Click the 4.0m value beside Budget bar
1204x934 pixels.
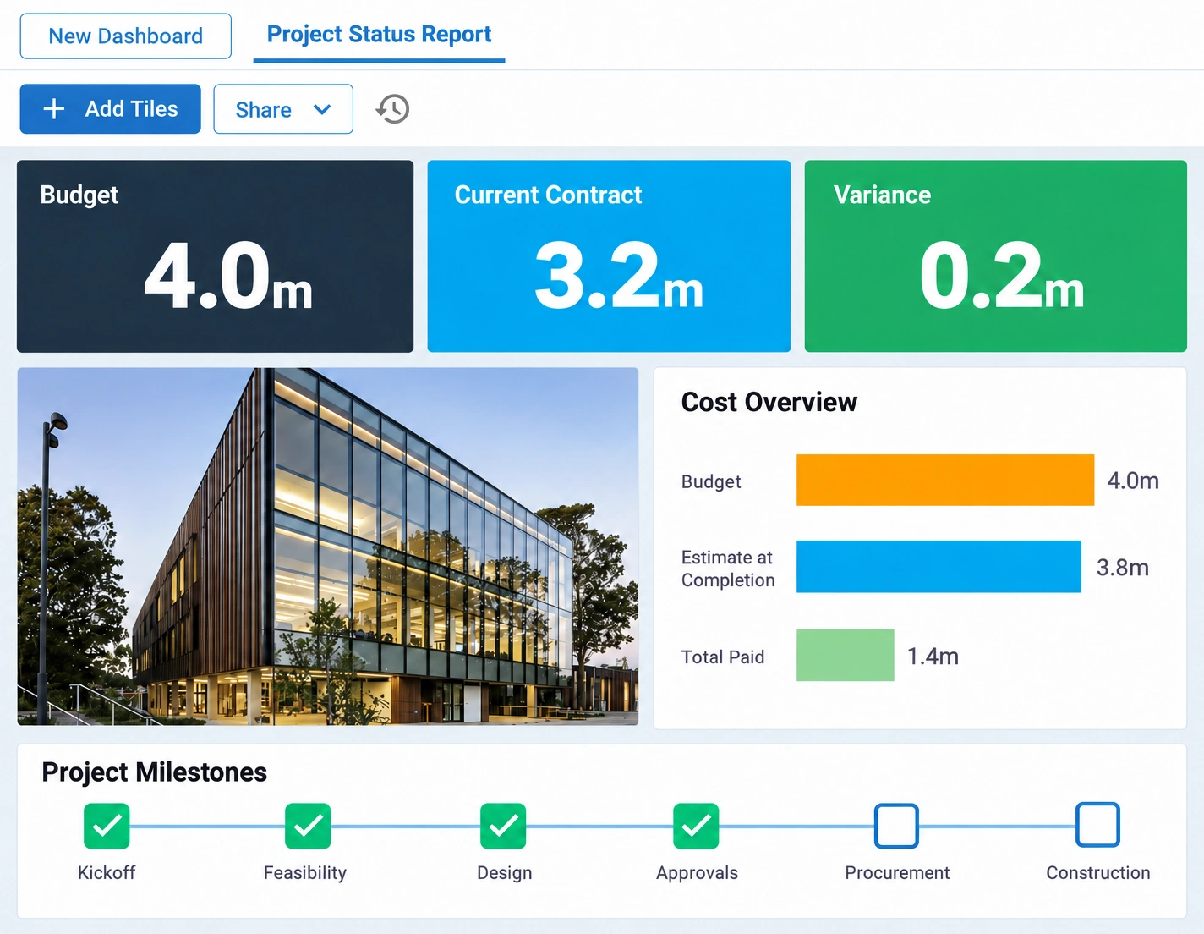pos(1133,481)
